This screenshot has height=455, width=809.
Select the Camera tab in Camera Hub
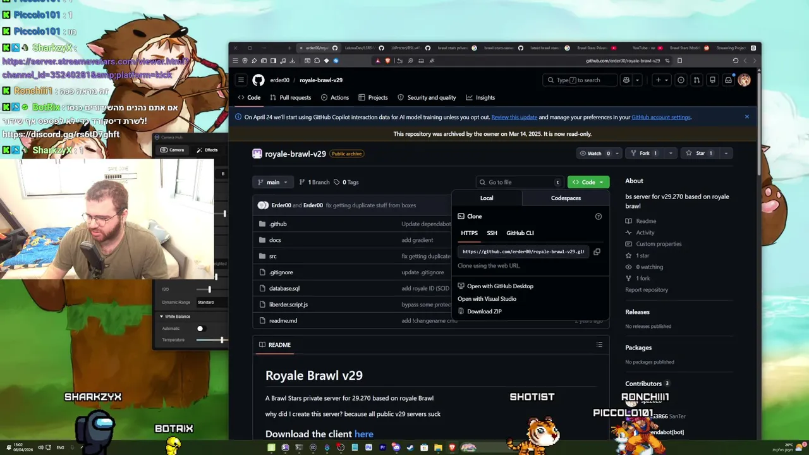[x=172, y=150]
